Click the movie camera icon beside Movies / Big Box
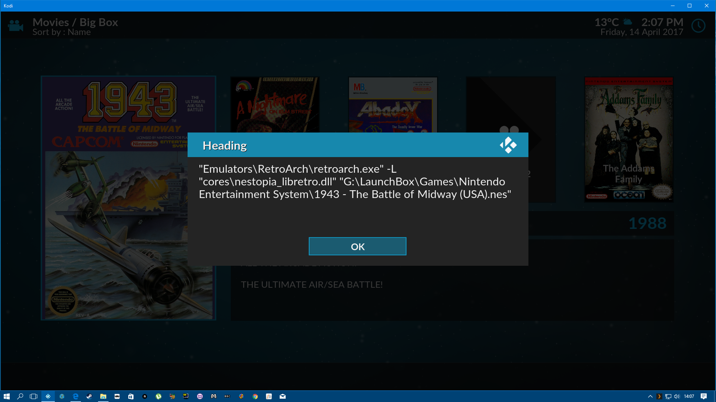Screen dimensions: 716x402 pyautogui.click(x=15, y=26)
